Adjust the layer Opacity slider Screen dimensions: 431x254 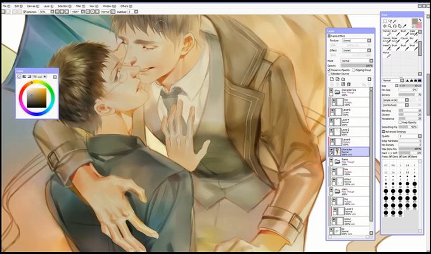[357, 65]
